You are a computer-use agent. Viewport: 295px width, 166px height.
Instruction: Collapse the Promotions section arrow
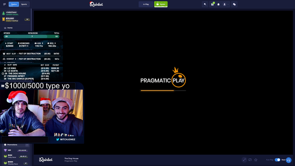(x=27, y=145)
